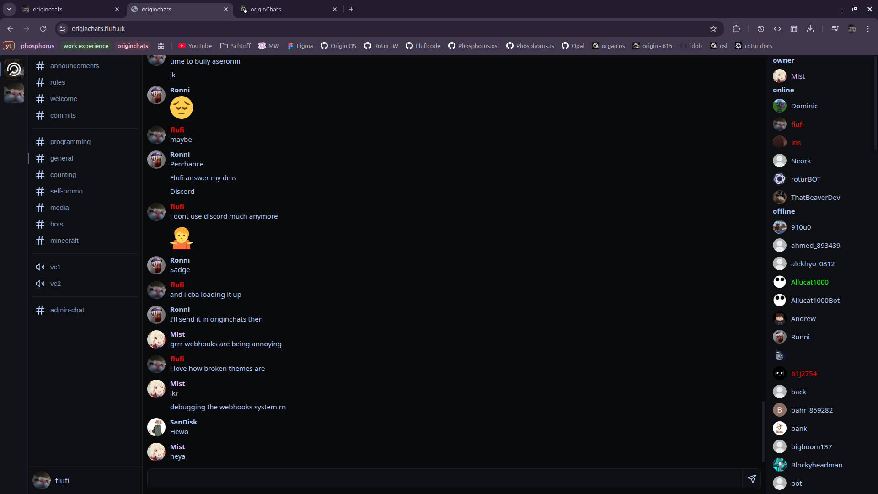
Task: Open downloads icon in browser toolbar
Action: pos(810,29)
